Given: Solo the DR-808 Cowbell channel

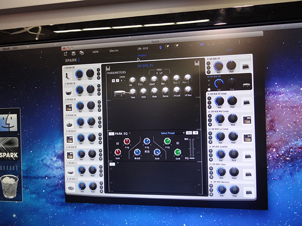Looking at the screenshot, I should (211, 155).
